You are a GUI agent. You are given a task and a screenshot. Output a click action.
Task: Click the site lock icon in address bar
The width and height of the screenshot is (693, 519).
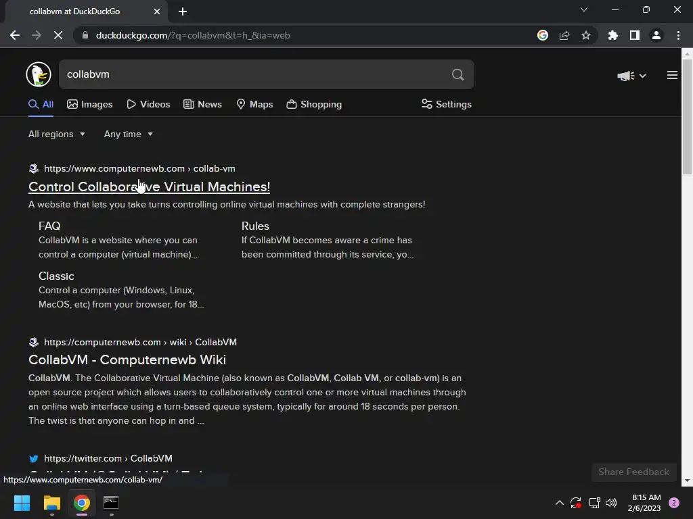tap(86, 35)
